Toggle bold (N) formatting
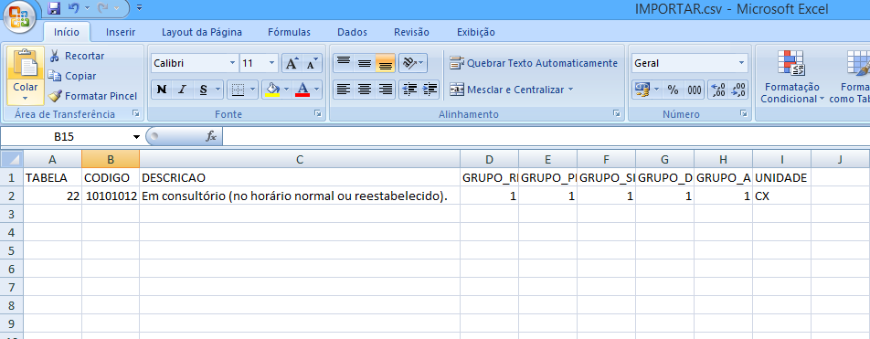The image size is (870, 339). click(162, 90)
